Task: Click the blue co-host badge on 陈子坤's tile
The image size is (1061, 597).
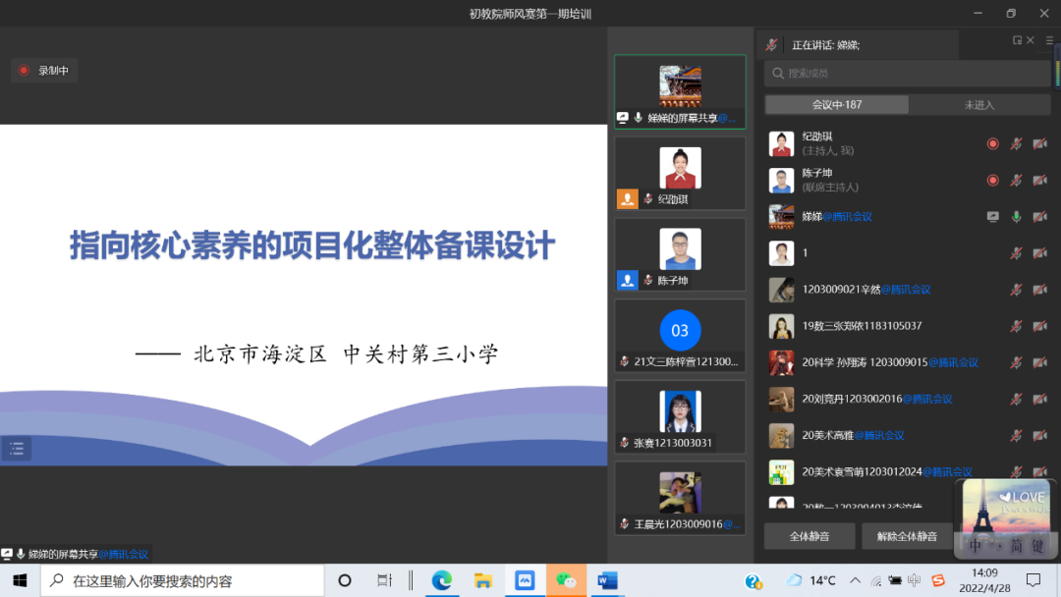Action: coord(627,280)
